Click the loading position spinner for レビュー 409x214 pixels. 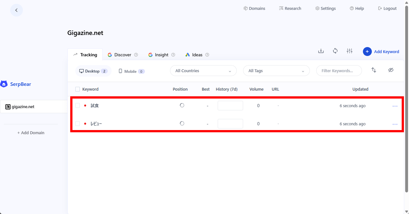[182, 123]
